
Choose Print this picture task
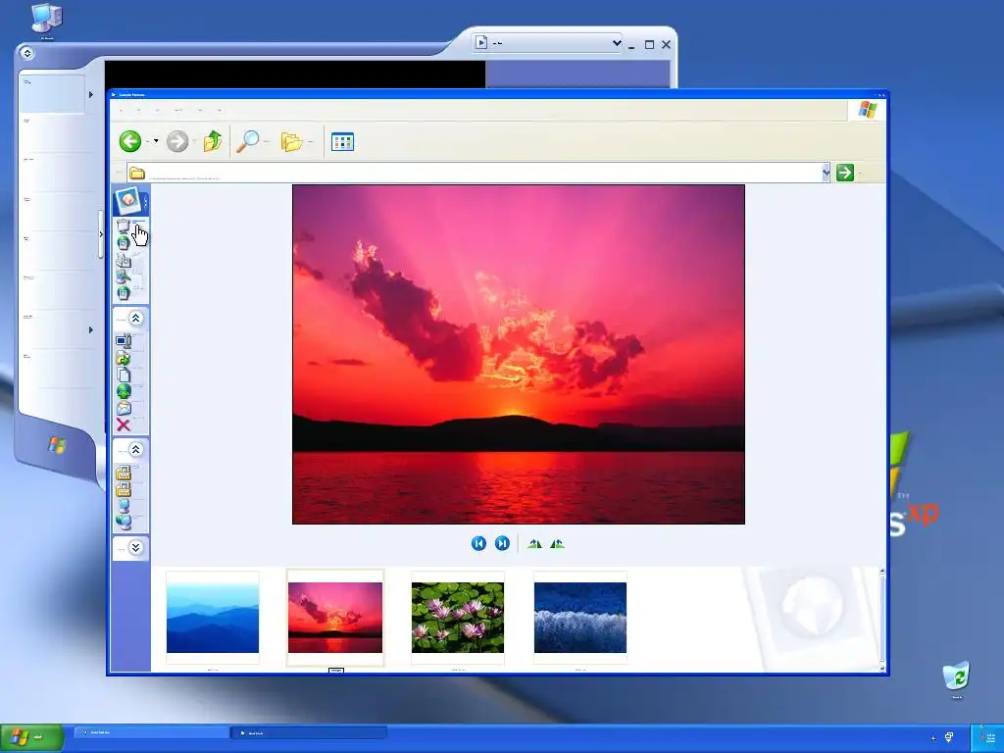tap(124, 259)
